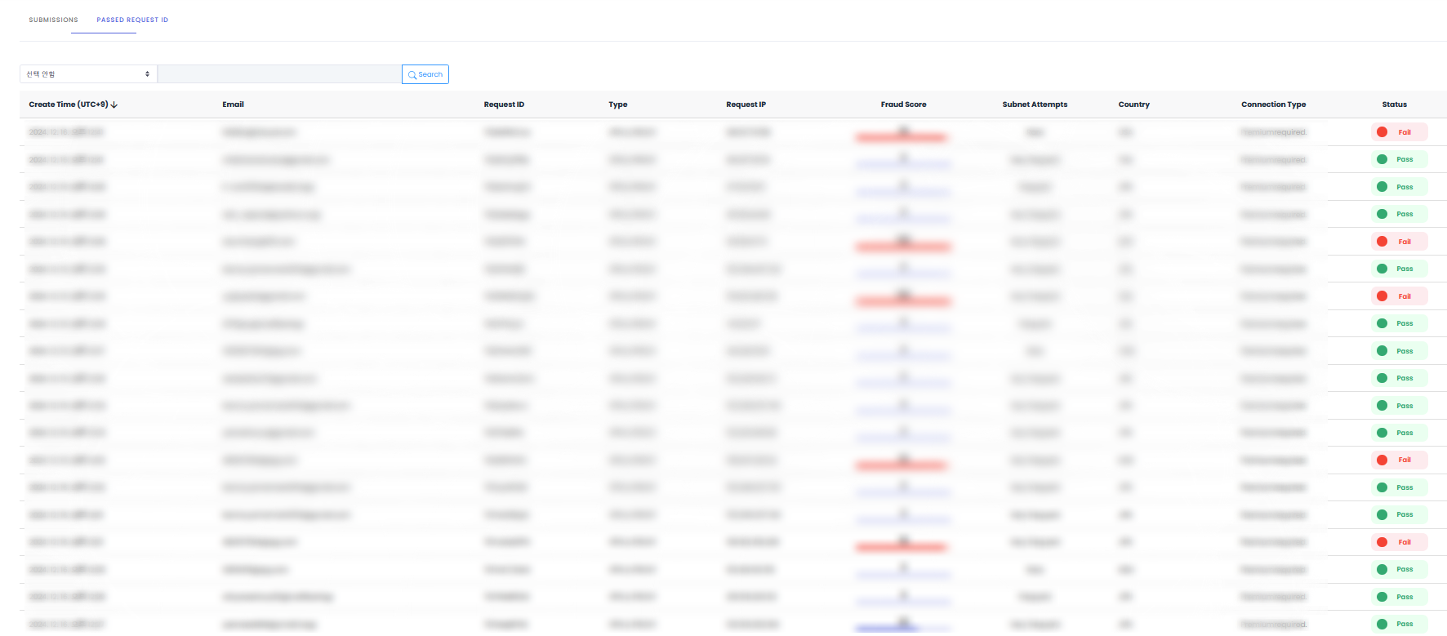Click the magnifier icon in Search button

coord(412,75)
